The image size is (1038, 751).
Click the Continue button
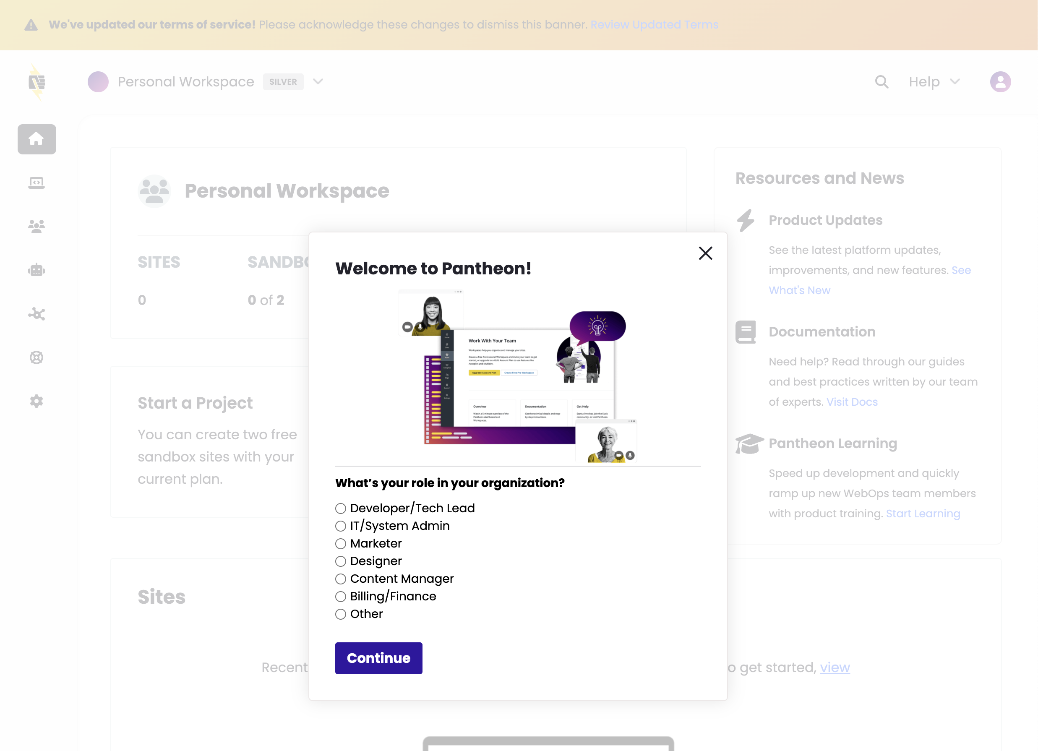pos(378,658)
